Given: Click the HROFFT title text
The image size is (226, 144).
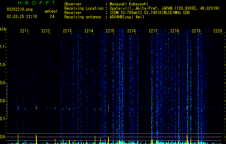Looking at the screenshot, I should point(37,3).
